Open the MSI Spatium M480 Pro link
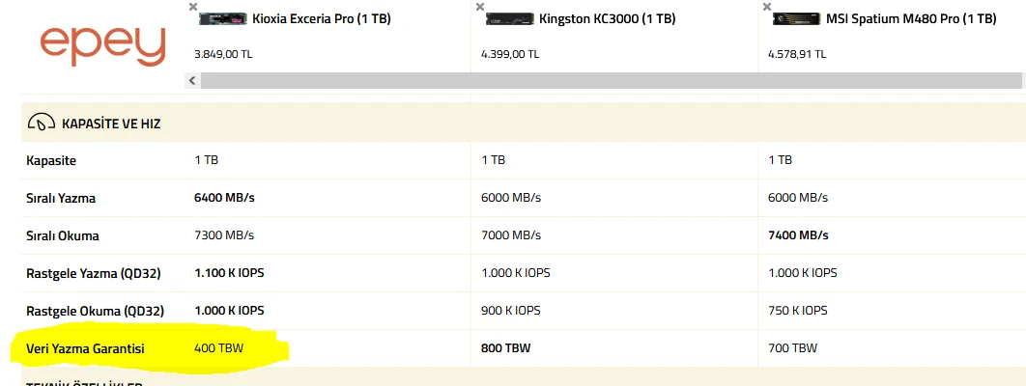This screenshot has width=1026, height=386. tap(909, 18)
